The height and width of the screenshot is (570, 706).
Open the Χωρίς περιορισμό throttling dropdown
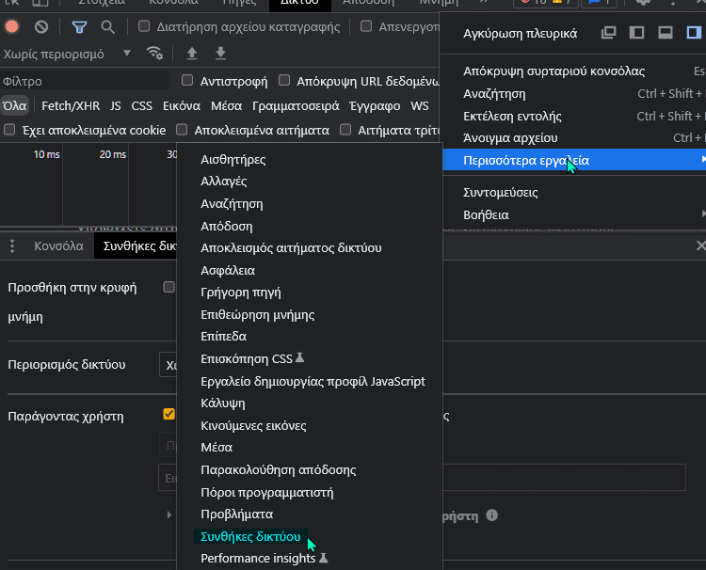click(x=68, y=54)
